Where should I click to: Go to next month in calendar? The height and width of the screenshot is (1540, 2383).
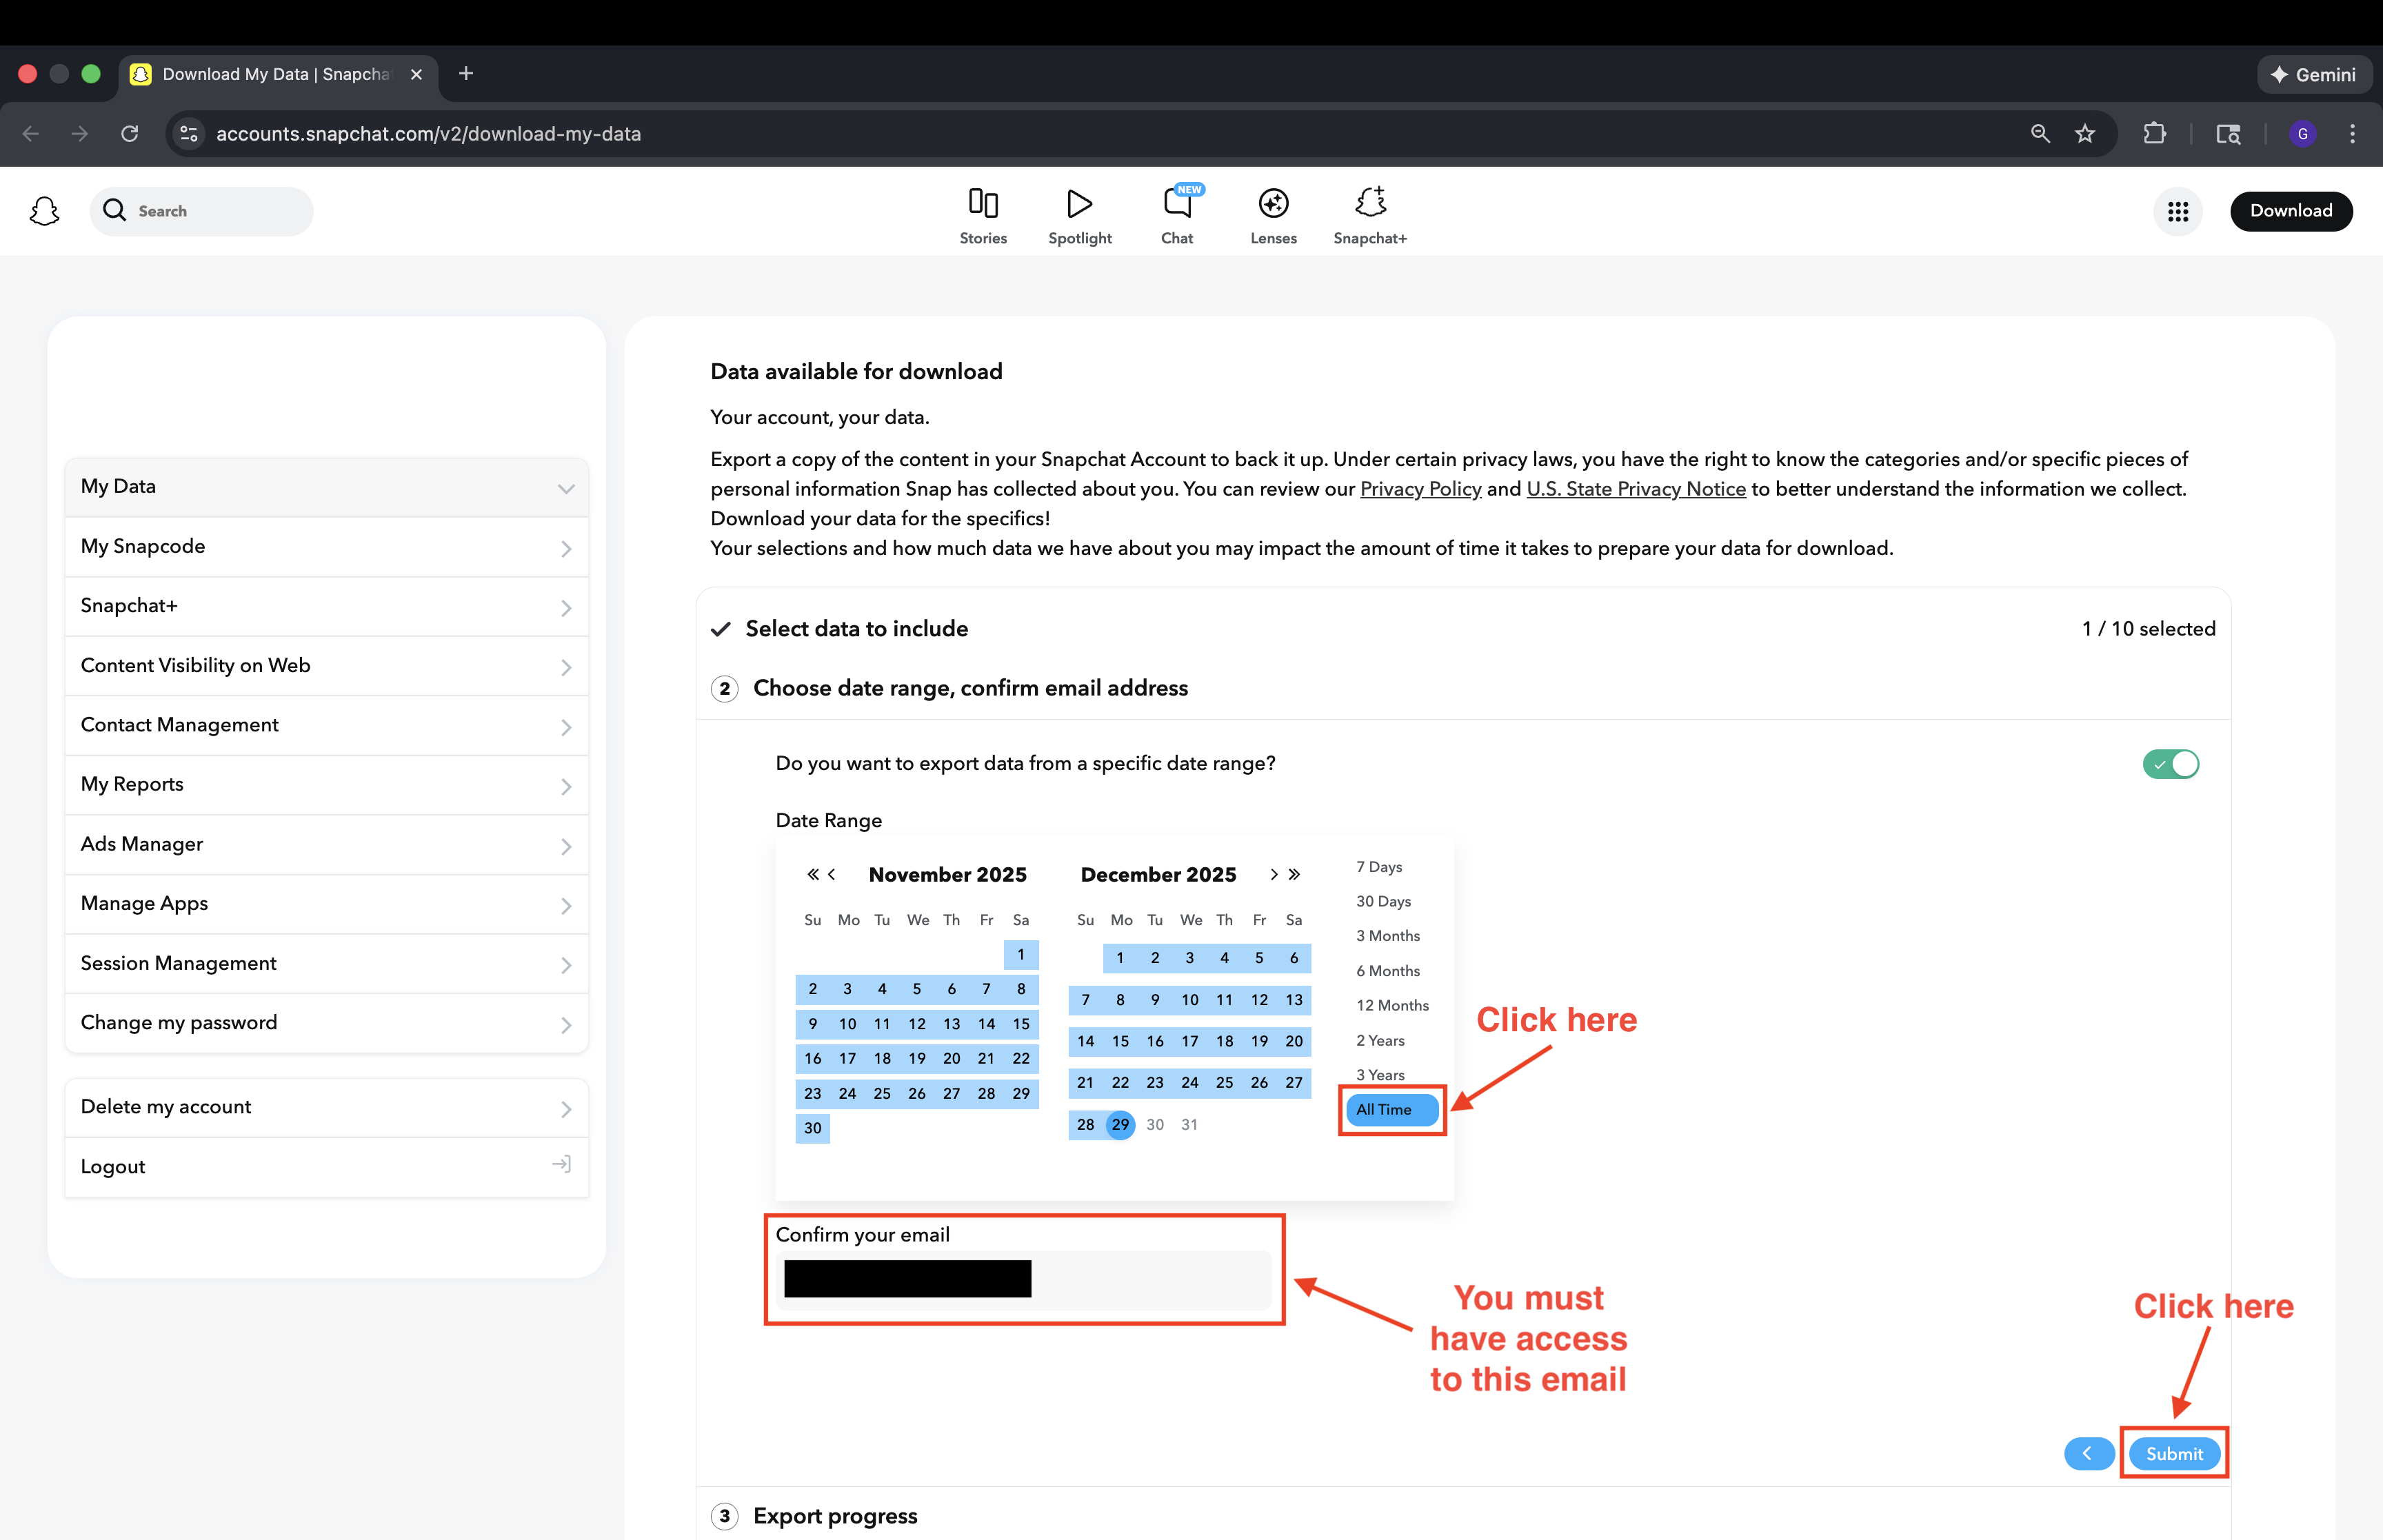[1273, 874]
